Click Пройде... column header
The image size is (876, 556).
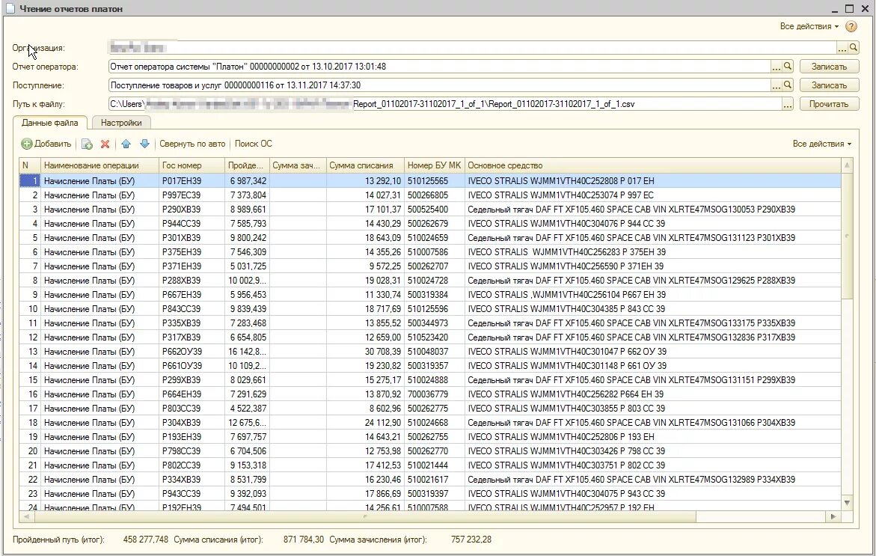click(x=247, y=165)
